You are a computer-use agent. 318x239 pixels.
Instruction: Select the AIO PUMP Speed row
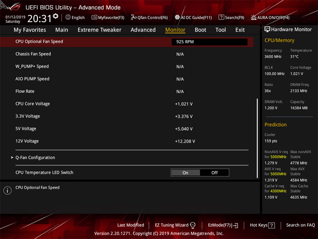[127, 79]
